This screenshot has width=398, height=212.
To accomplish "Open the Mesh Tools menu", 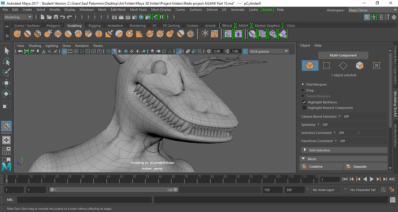I will (138, 10).
